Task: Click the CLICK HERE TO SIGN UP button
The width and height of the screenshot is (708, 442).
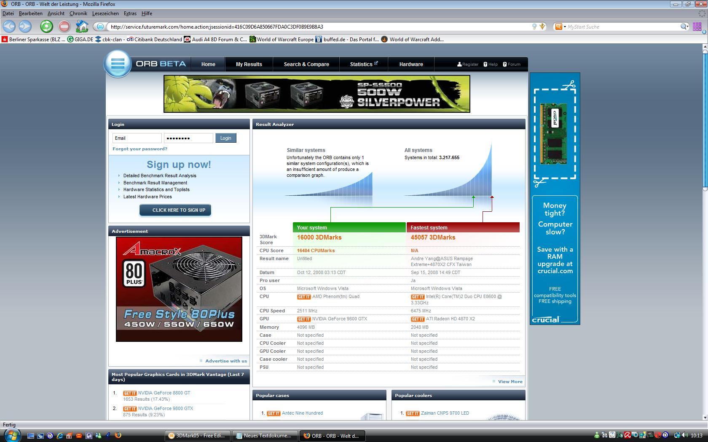Action: (x=175, y=210)
